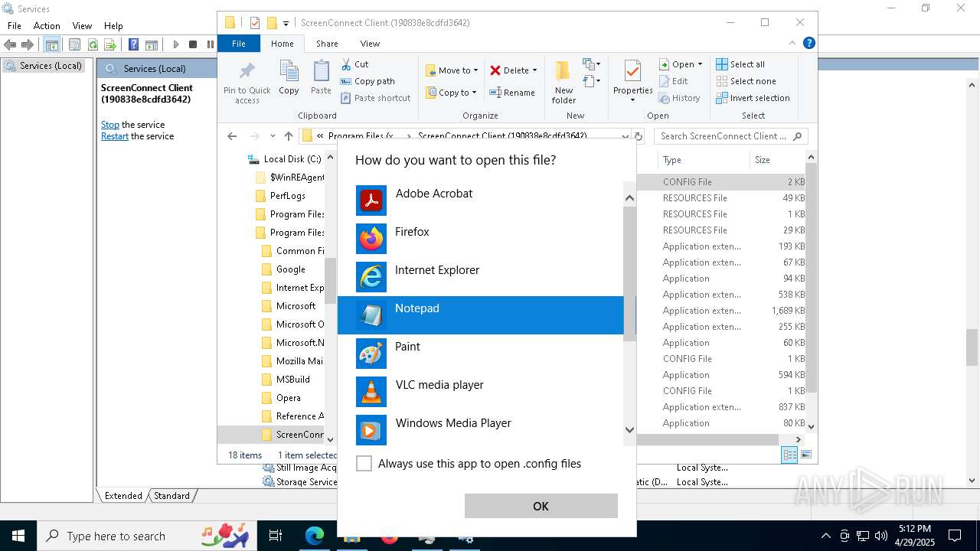Create a New folder from the ribbon

point(563,83)
